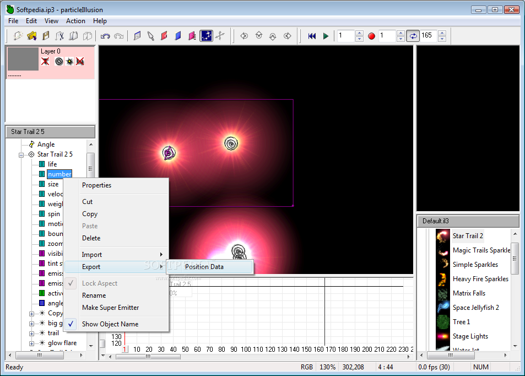Open the Edit menu

pyautogui.click(x=31, y=21)
